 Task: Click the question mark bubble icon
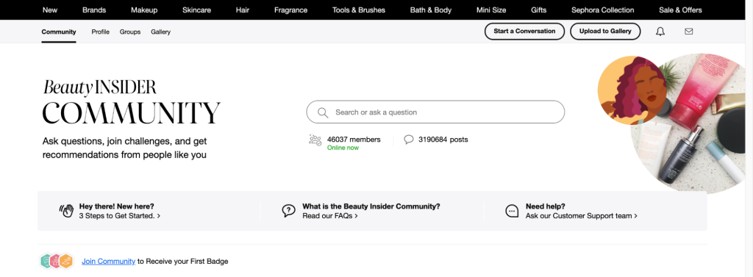[288, 211]
